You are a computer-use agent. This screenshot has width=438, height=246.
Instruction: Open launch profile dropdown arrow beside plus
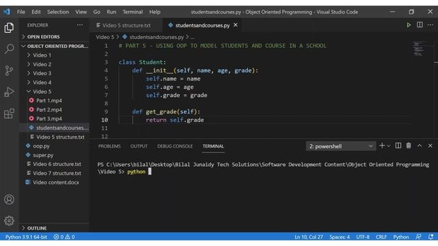(x=389, y=146)
